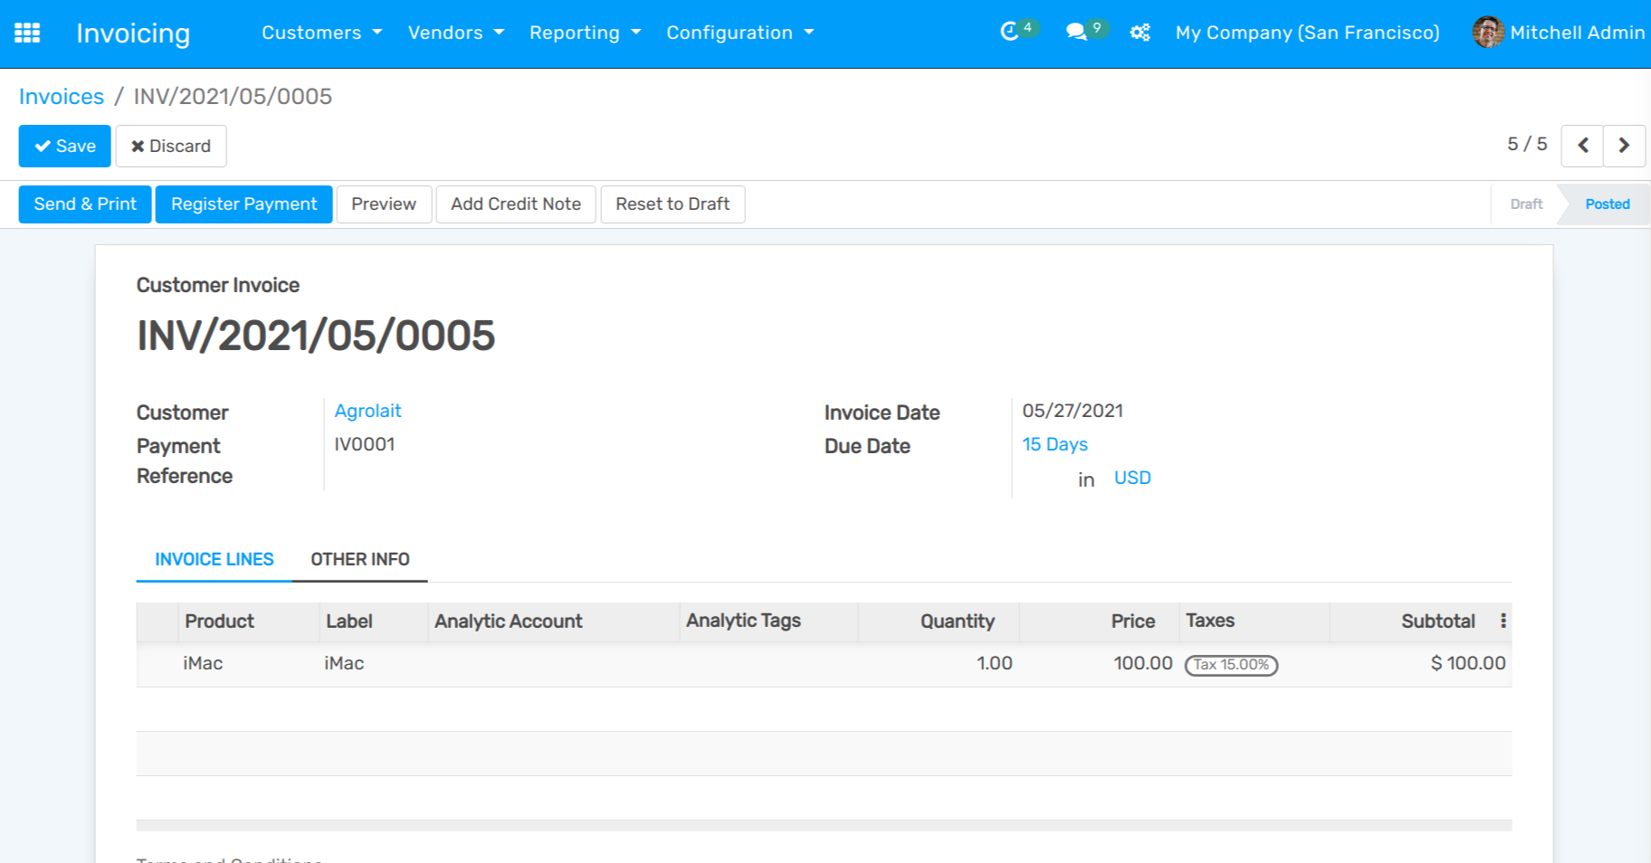This screenshot has width=1651, height=863.
Task: Open the Agrolait customer link
Action: 367,411
